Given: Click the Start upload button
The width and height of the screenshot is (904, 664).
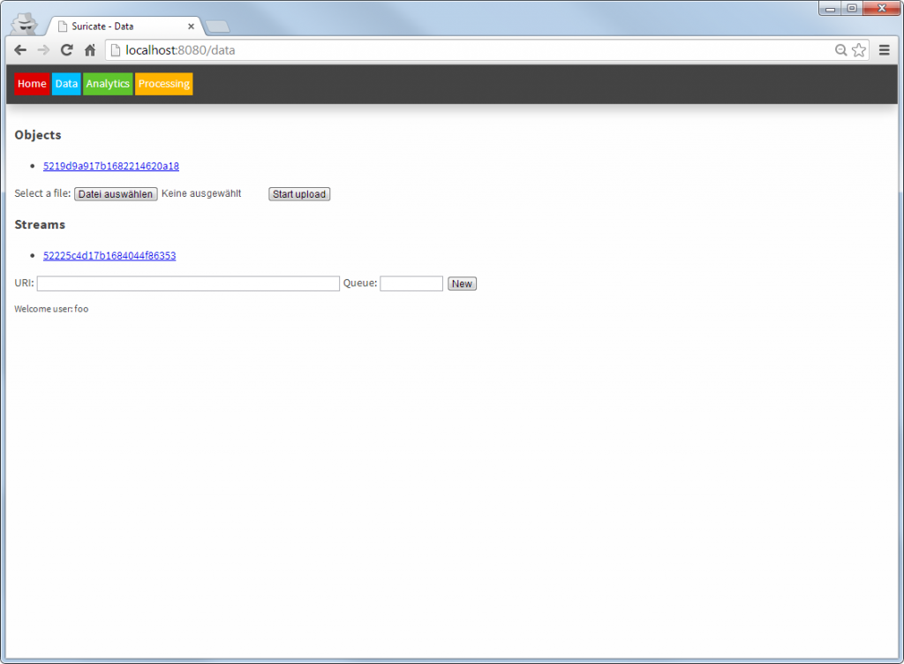Looking at the screenshot, I should (299, 194).
